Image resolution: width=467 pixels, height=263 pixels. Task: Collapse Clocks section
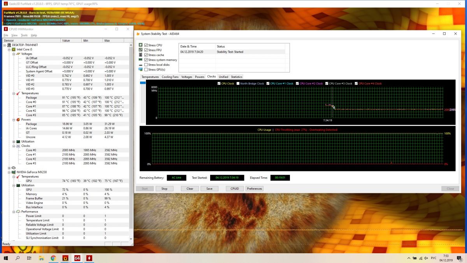click(x=14, y=146)
